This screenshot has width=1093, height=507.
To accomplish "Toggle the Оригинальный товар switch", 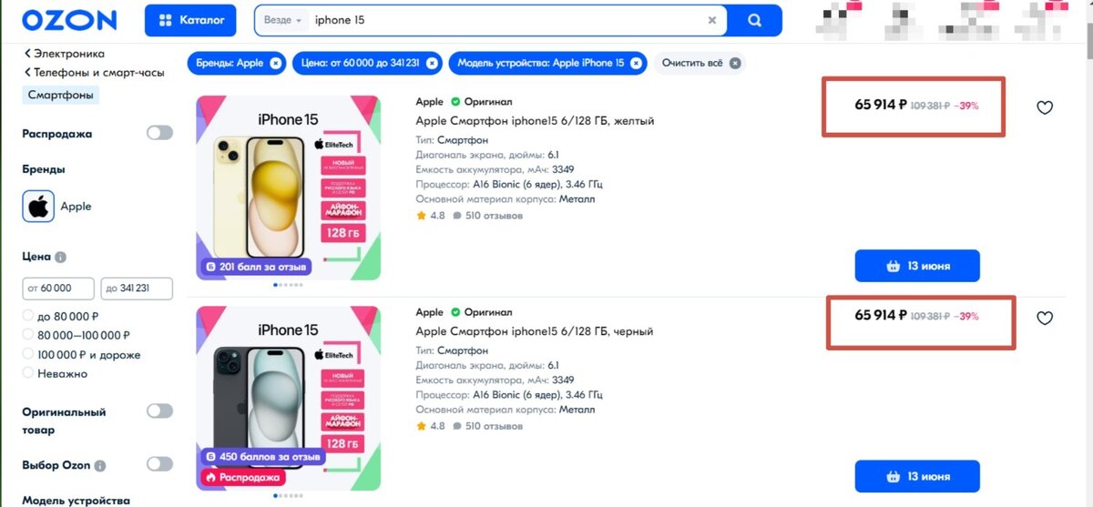I will [x=159, y=411].
